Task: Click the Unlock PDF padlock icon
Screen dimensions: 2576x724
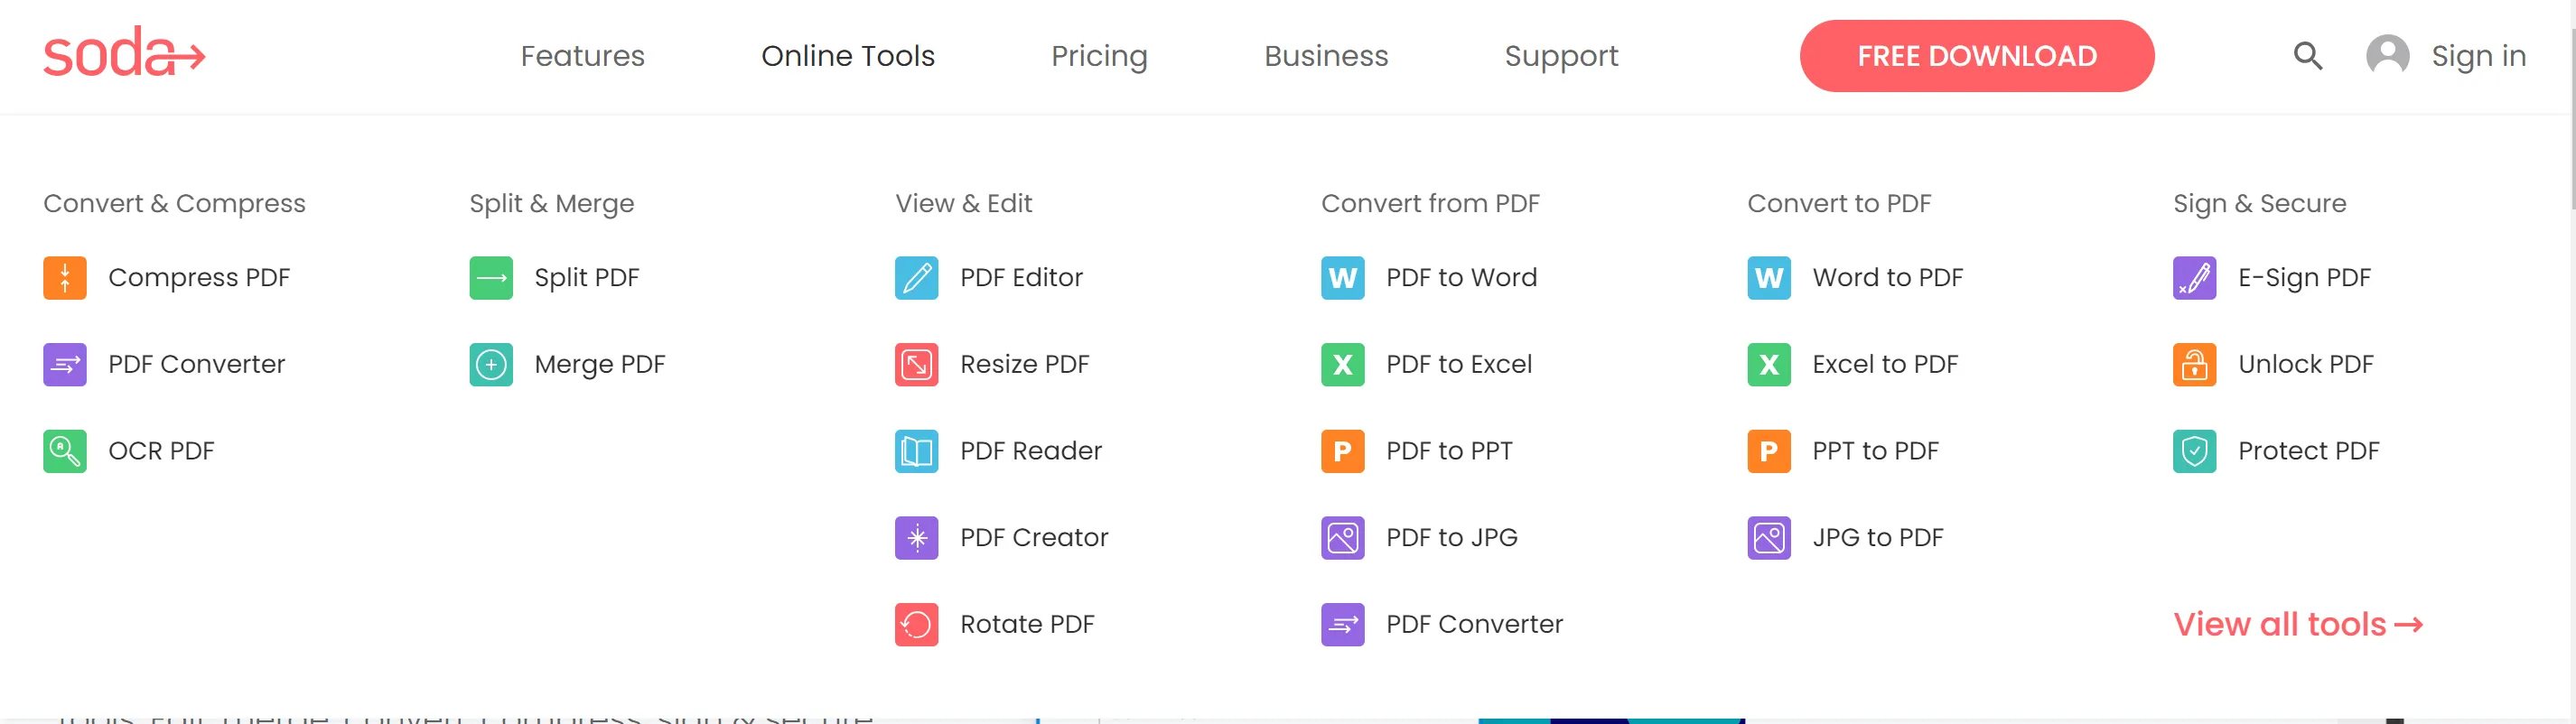Action: point(2194,365)
